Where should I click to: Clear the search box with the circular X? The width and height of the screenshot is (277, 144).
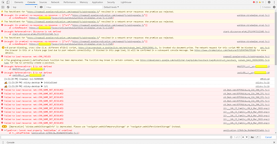(x=231, y=137)
